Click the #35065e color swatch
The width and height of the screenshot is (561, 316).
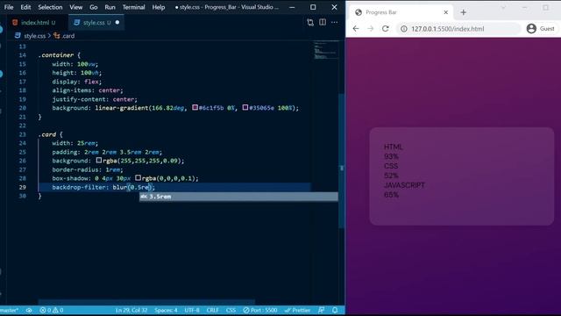click(245, 107)
